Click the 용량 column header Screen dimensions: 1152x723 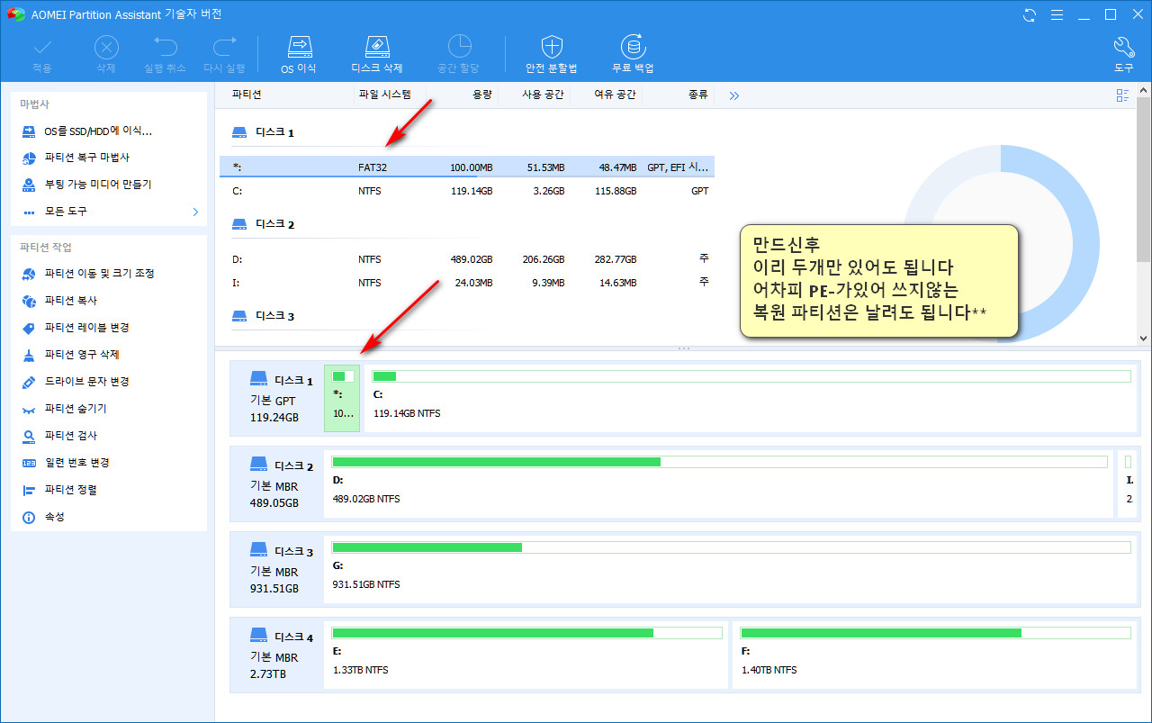pos(482,95)
